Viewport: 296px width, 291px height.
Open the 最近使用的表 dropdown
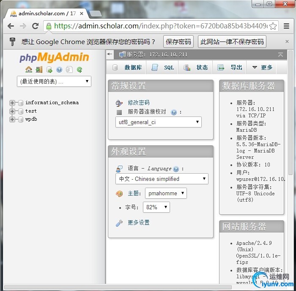(x=54, y=81)
